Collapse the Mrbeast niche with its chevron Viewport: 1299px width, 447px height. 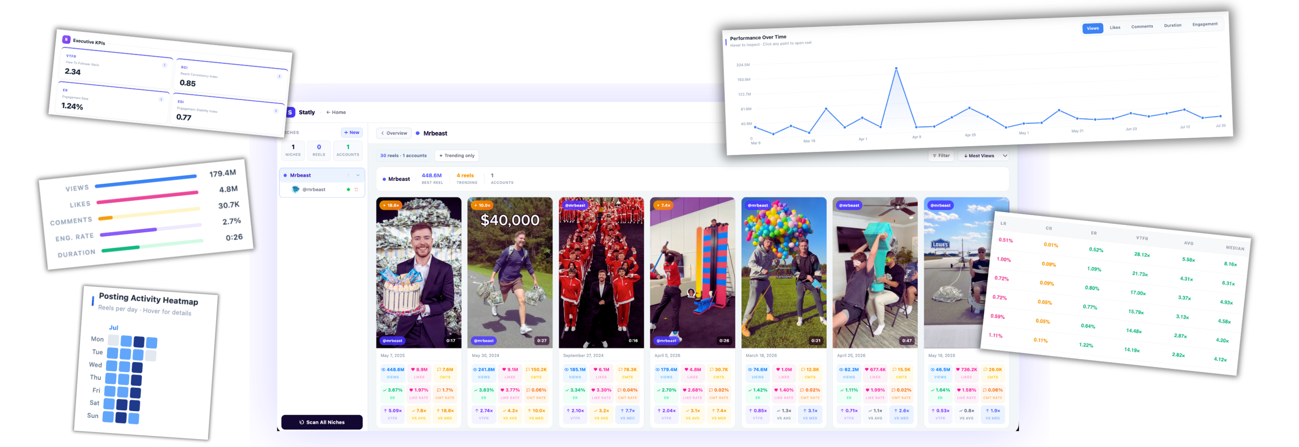click(x=358, y=175)
